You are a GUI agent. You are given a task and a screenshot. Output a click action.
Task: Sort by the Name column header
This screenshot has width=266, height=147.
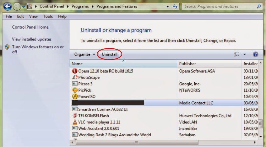123,64
